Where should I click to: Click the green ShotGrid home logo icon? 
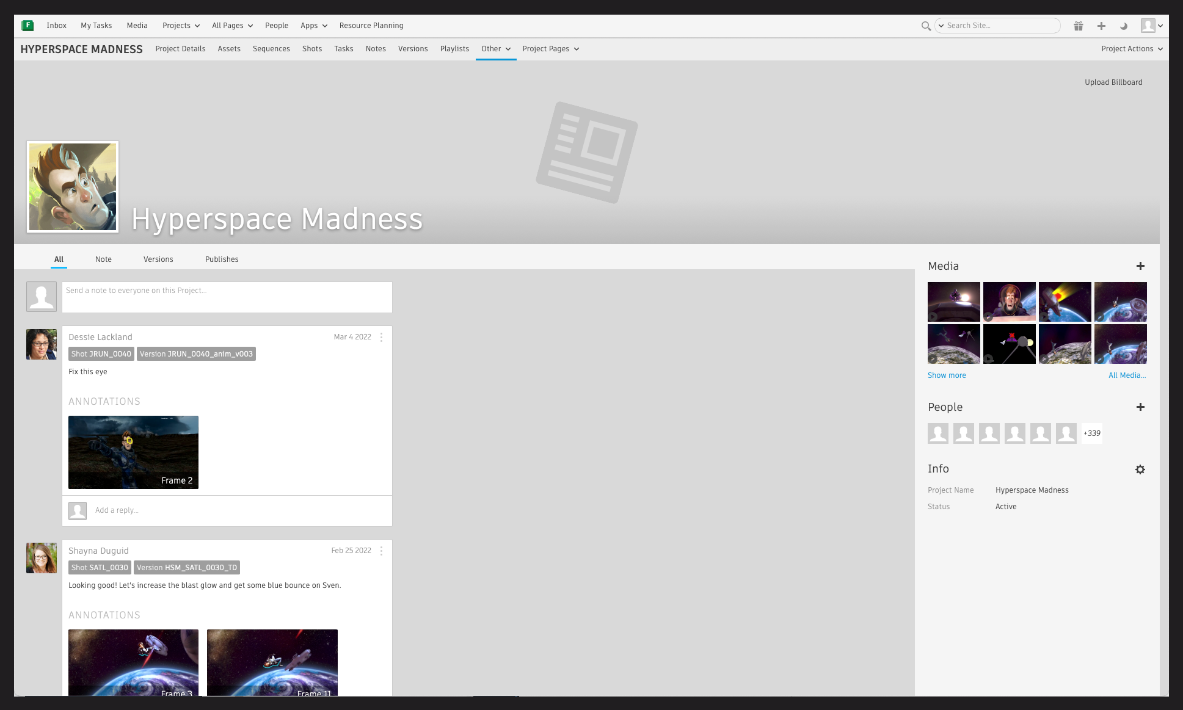tap(27, 26)
